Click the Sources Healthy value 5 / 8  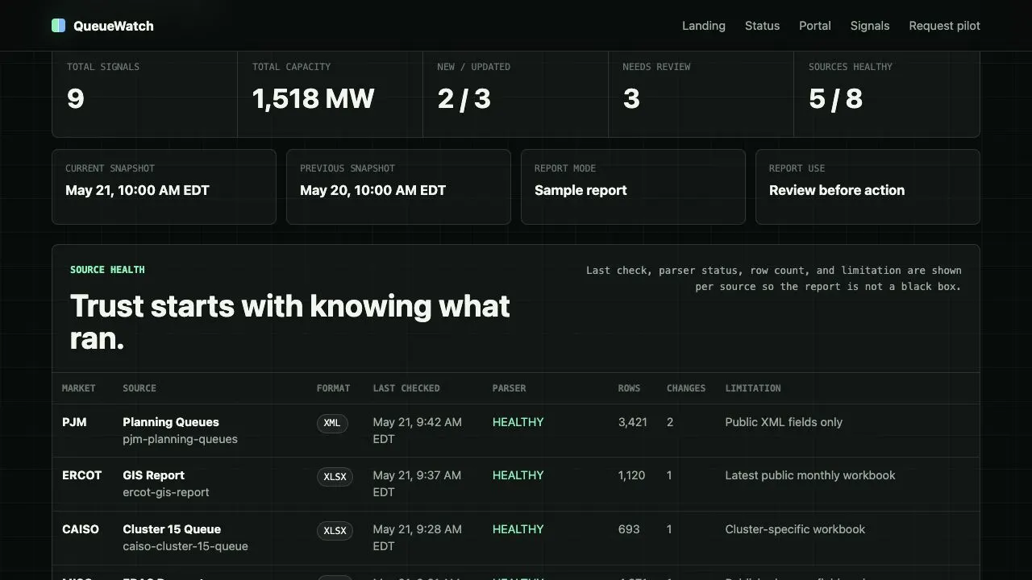point(835,98)
